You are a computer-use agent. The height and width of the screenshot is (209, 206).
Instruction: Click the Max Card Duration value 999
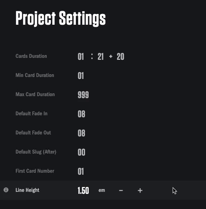(x=83, y=95)
